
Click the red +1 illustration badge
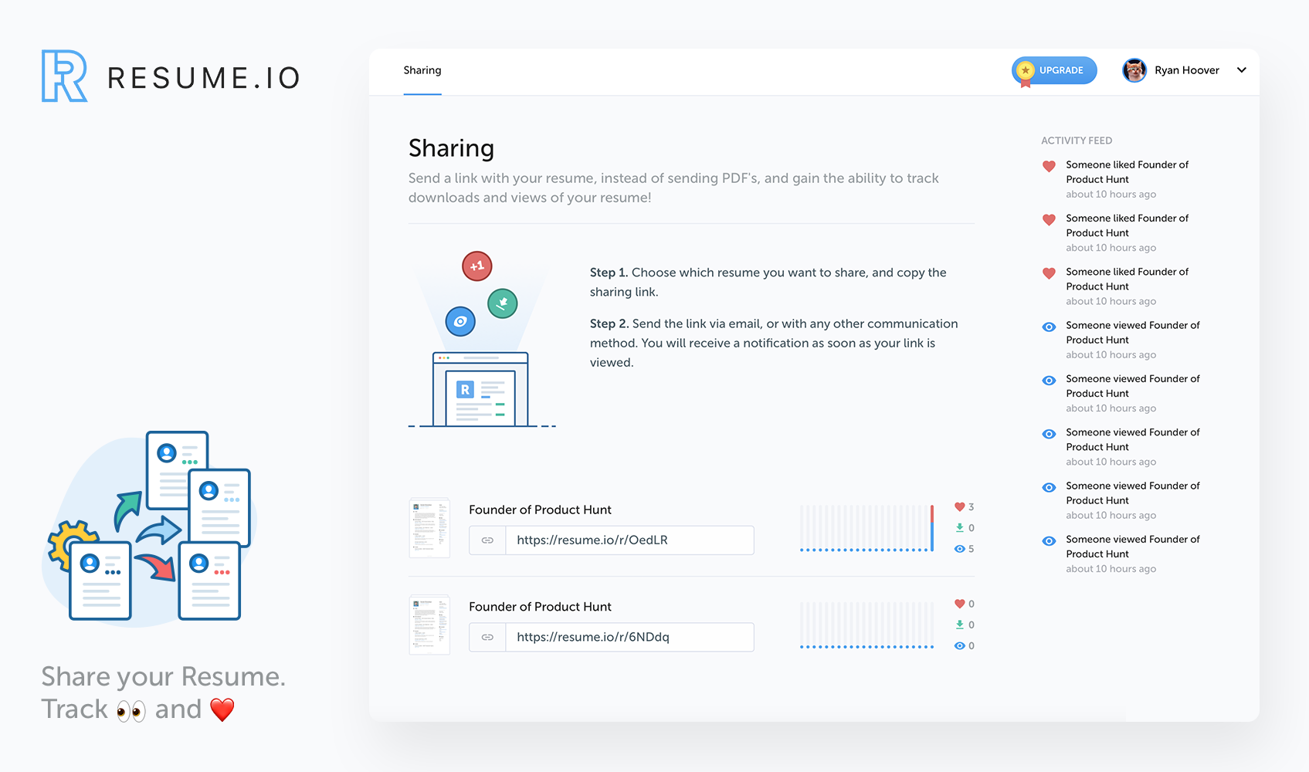click(x=477, y=266)
